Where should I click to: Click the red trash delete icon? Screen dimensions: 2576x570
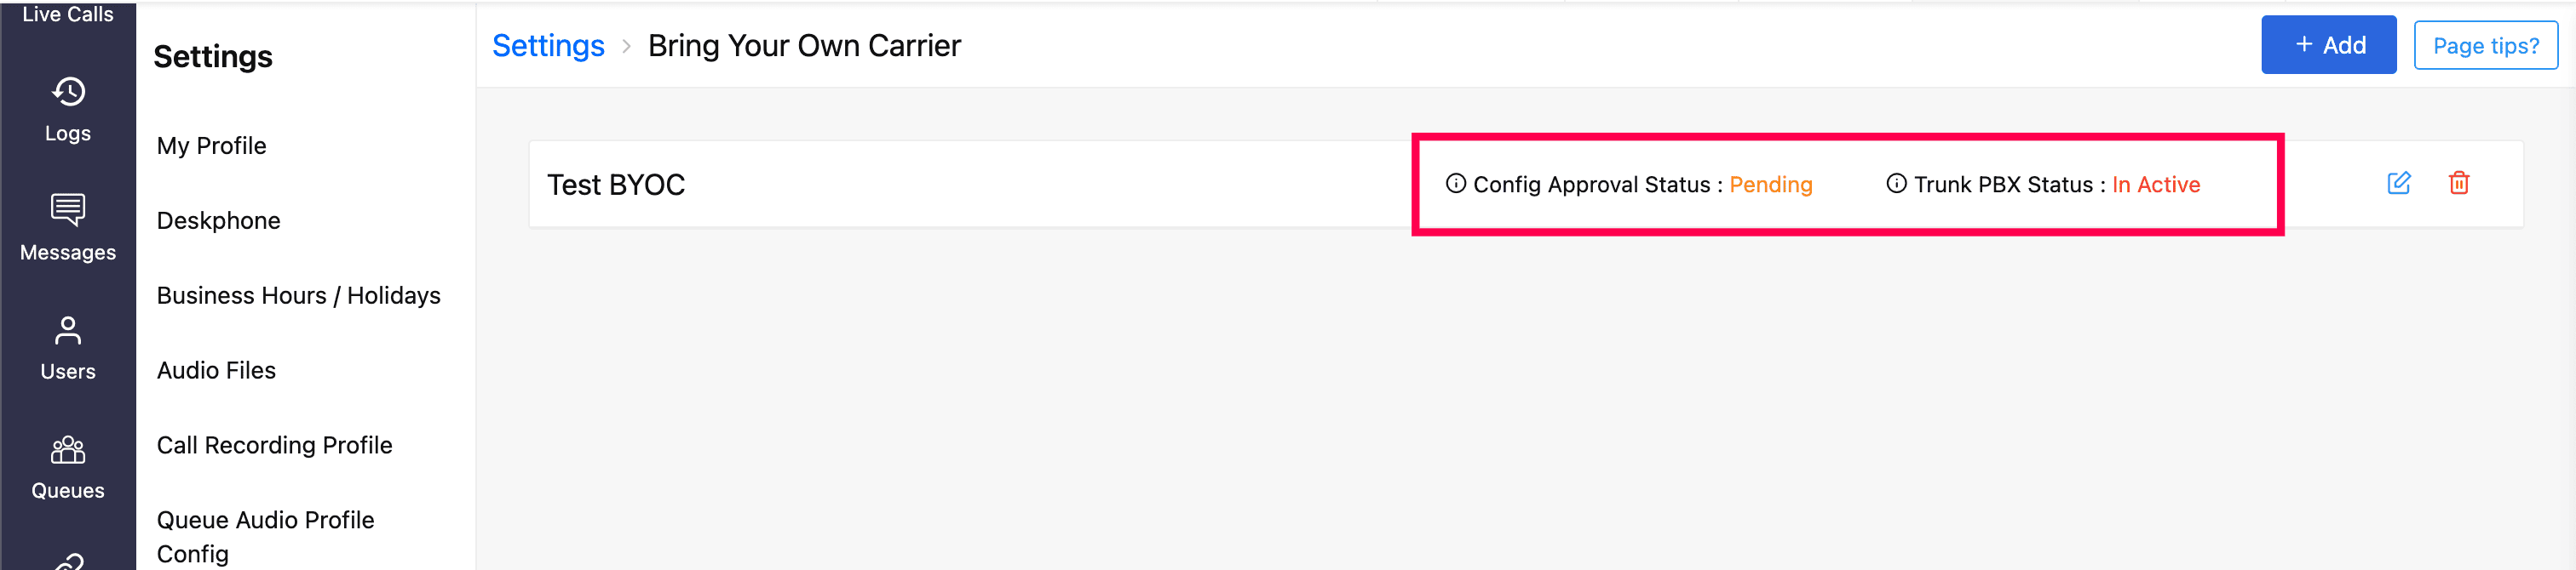pos(2458,184)
